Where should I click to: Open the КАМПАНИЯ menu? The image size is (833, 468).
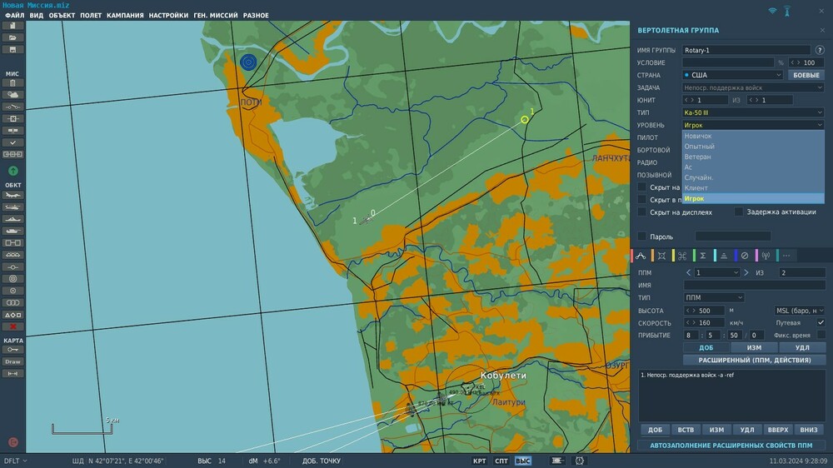pos(125,15)
